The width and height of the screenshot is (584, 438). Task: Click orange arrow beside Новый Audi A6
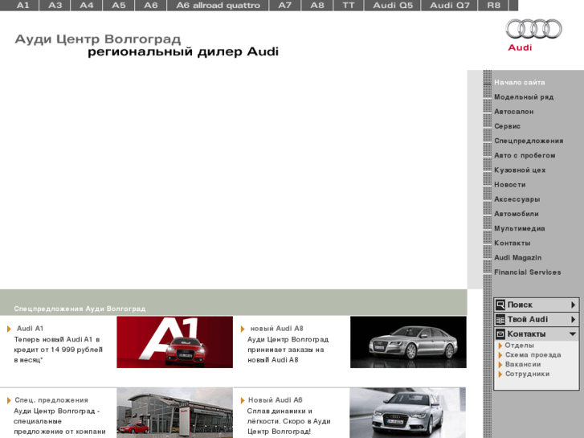click(243, 400)
